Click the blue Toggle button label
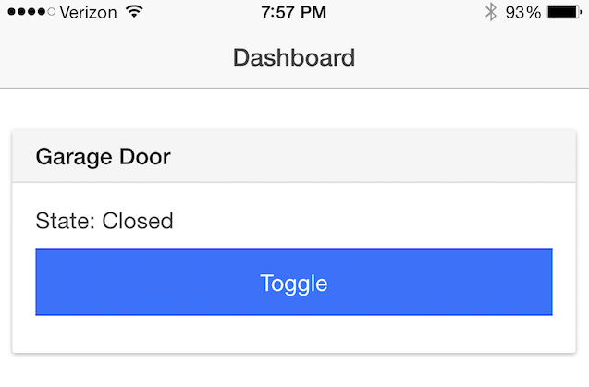589x387 pixels. 294,284
